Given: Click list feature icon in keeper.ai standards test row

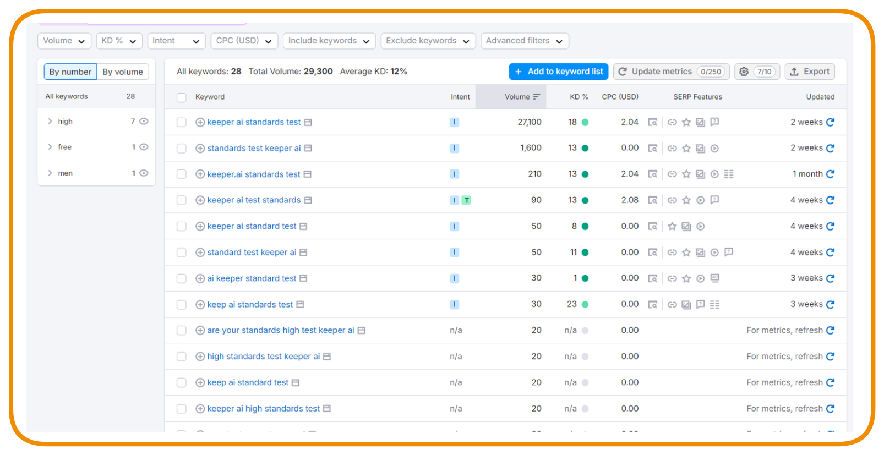Looking at the screenshot, I should point(729,174).
